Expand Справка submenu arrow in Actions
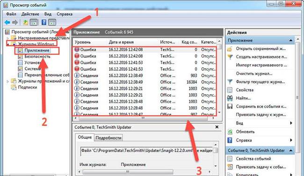This screenshot has width=304, height=176. 291,140
